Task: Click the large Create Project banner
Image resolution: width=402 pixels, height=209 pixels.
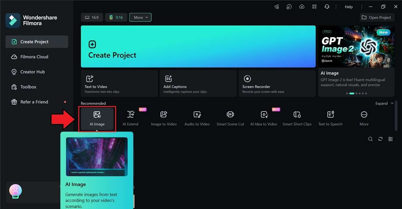Action: (x=198, y=46)
